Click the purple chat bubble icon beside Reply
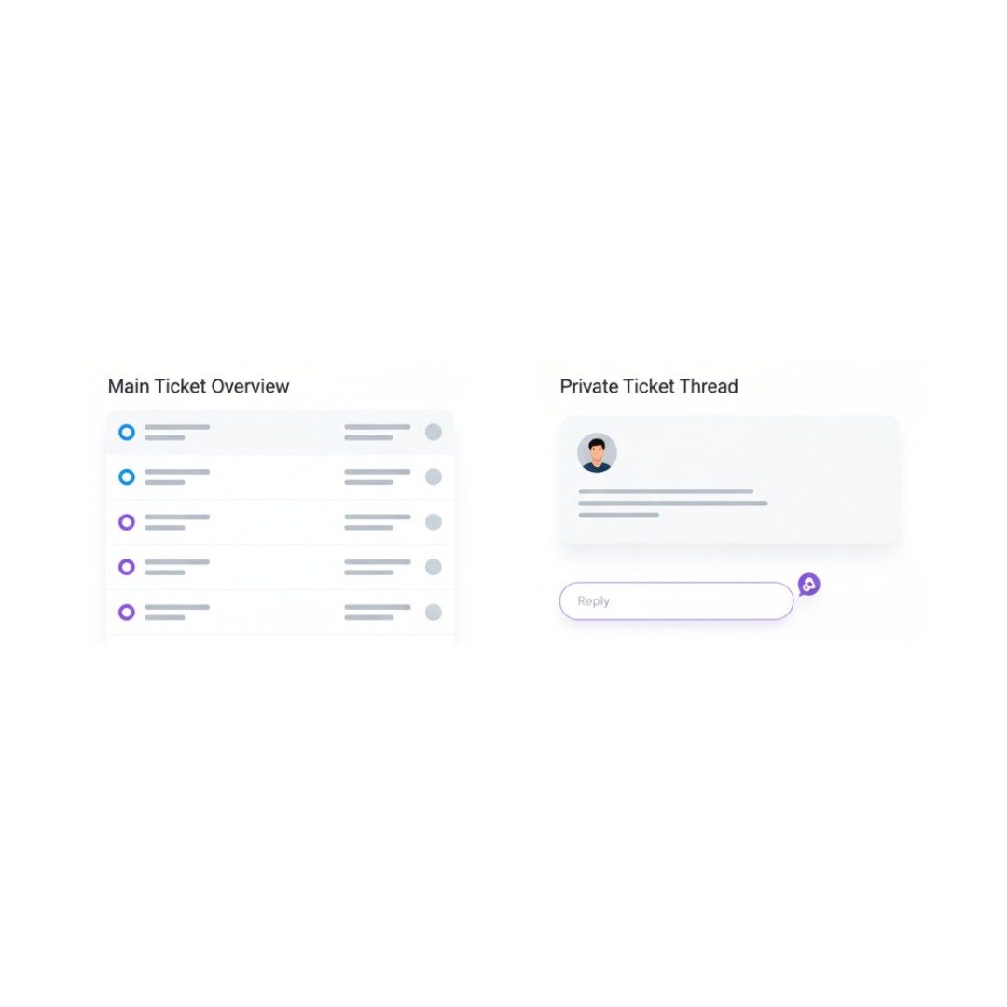 click(x=808, y=585)
